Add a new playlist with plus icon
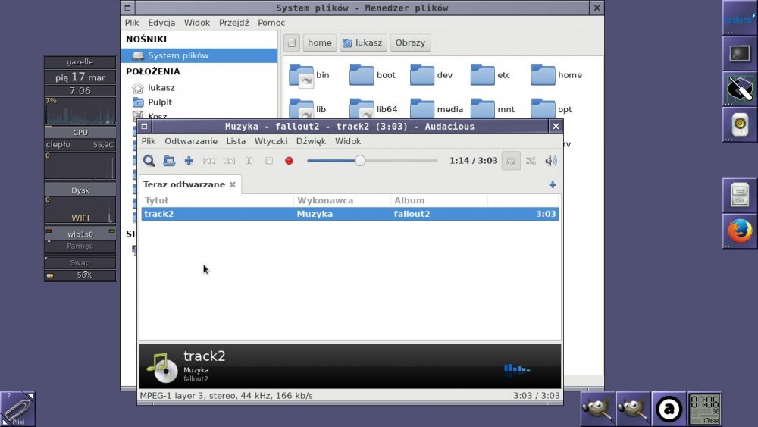The width and height of the screenshot is (758, 427). [553, 185]
